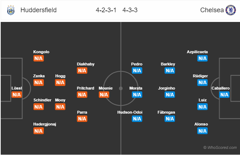The height and width of the screenshot is (155, 240).
Task: Select Hudson-Odoi's player name
Action: click(130, 112)
